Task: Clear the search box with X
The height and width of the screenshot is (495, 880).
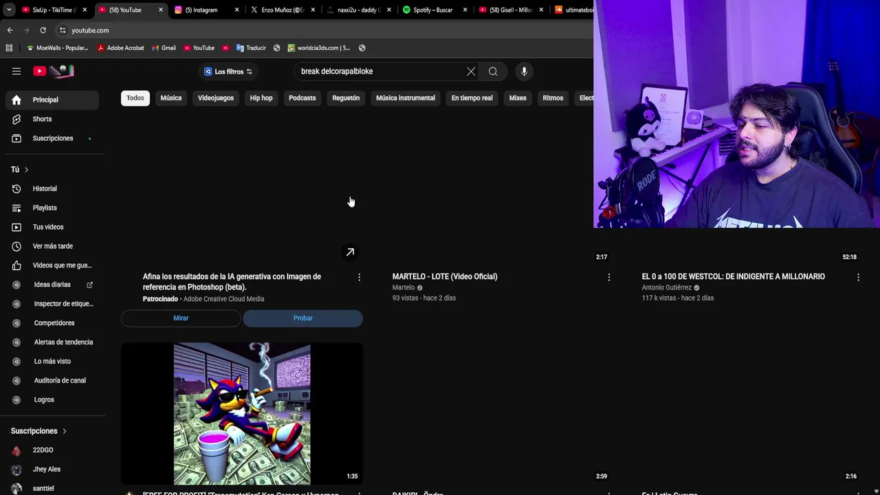Action: click(471, 71)
